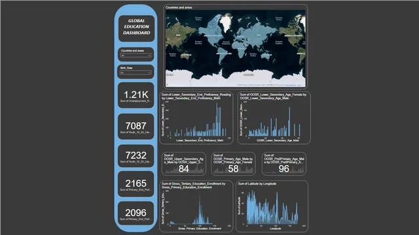The height and width of the screenshot is (235, 419).
Task: Select the 1.21K unemployment card
Action: pos(136,95)
